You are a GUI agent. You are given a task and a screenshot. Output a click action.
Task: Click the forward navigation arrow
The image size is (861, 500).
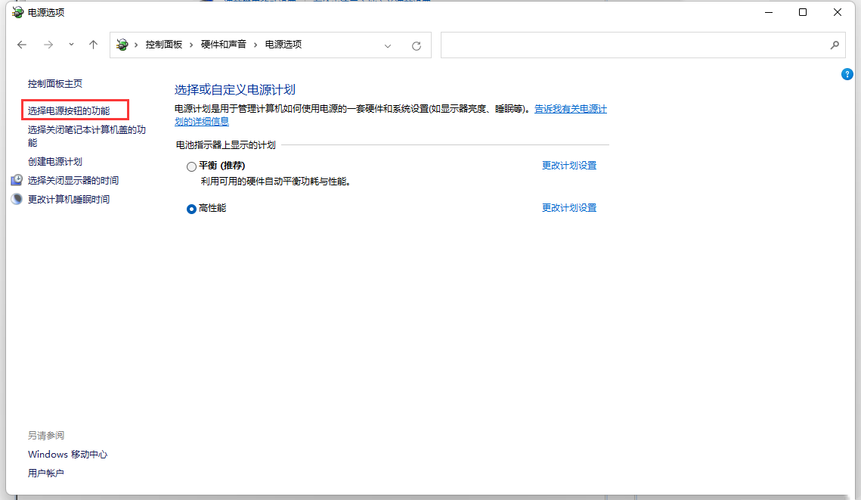[x=48, y=45]
